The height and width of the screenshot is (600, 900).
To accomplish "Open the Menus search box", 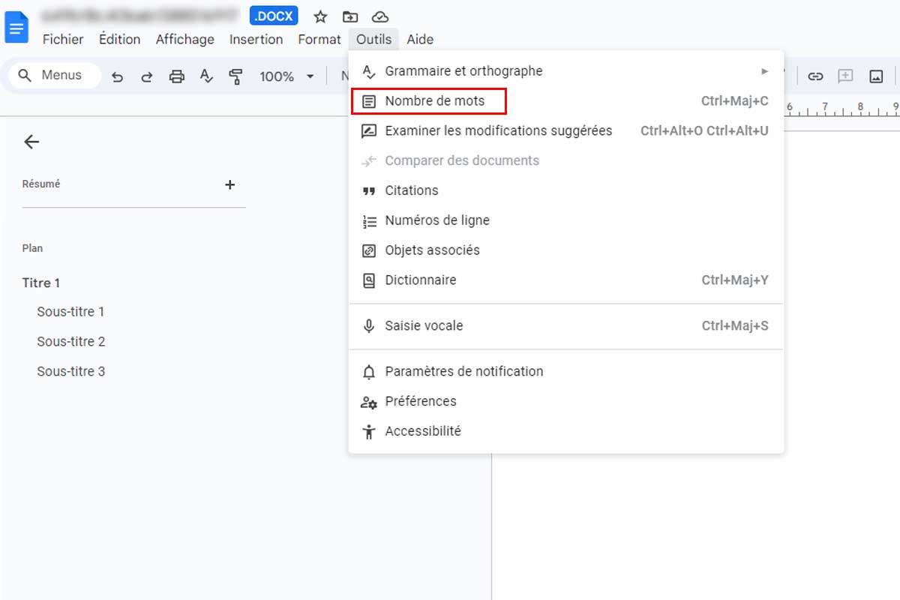I will [x=55, y=76].
